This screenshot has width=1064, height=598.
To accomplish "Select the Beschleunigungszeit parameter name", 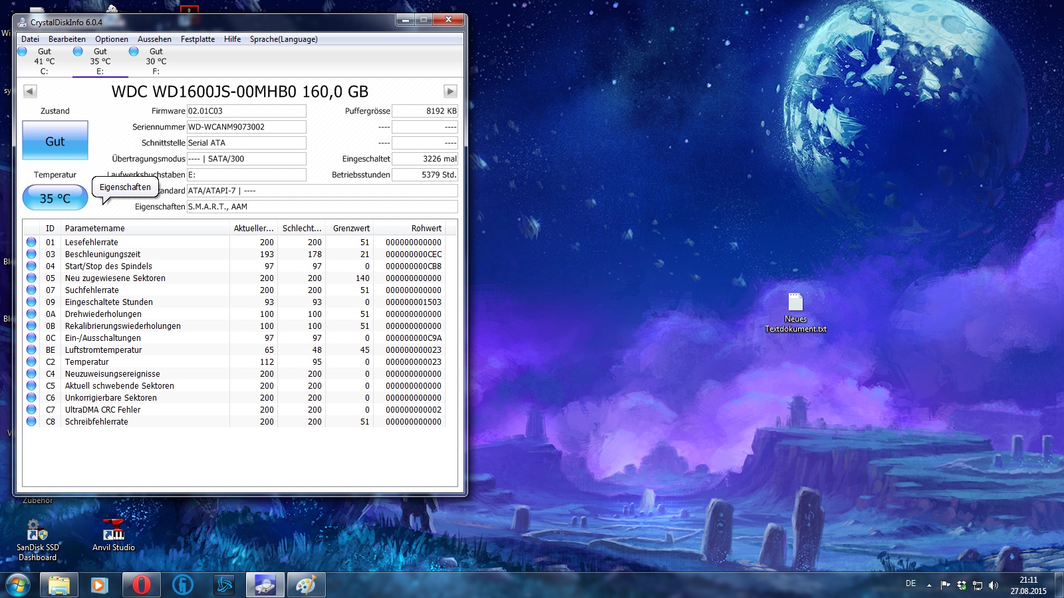I will (102, 254).
